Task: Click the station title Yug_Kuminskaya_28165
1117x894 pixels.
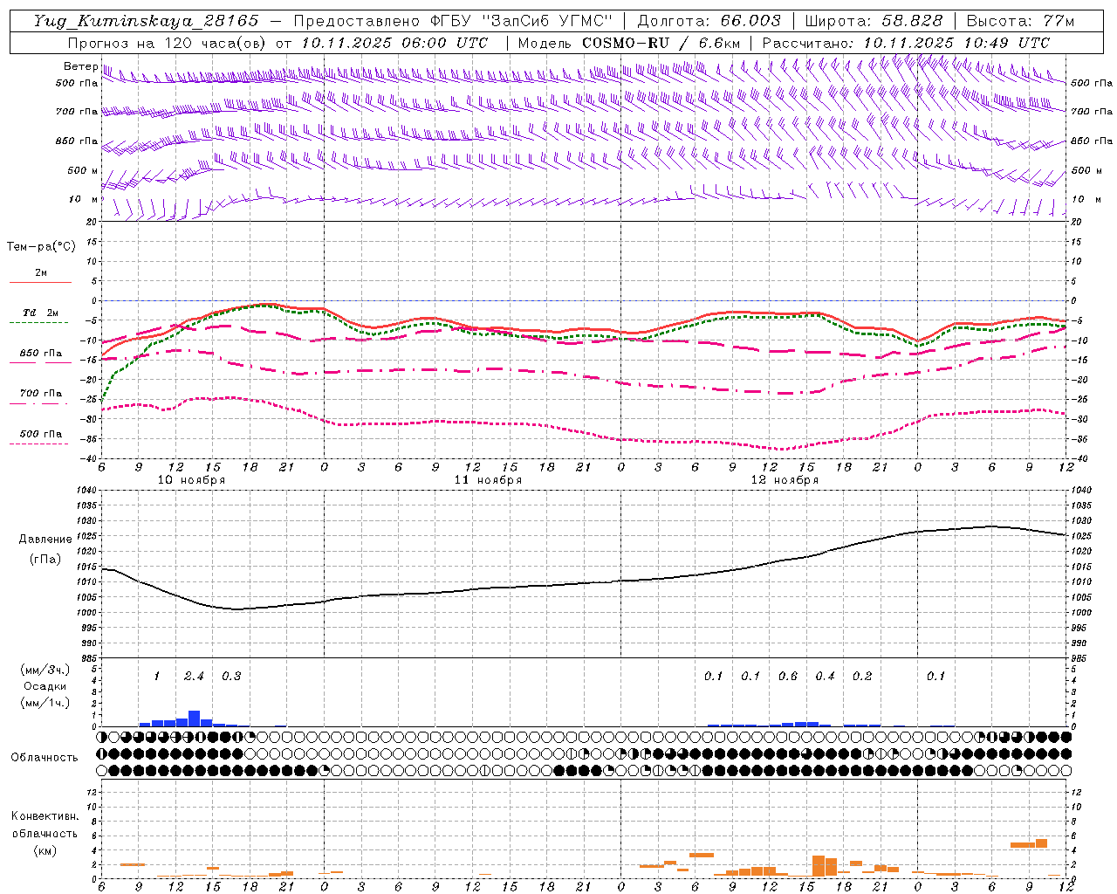Action: [146, 21]
